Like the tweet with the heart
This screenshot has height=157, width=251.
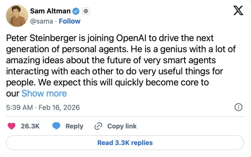pos(12,126)
